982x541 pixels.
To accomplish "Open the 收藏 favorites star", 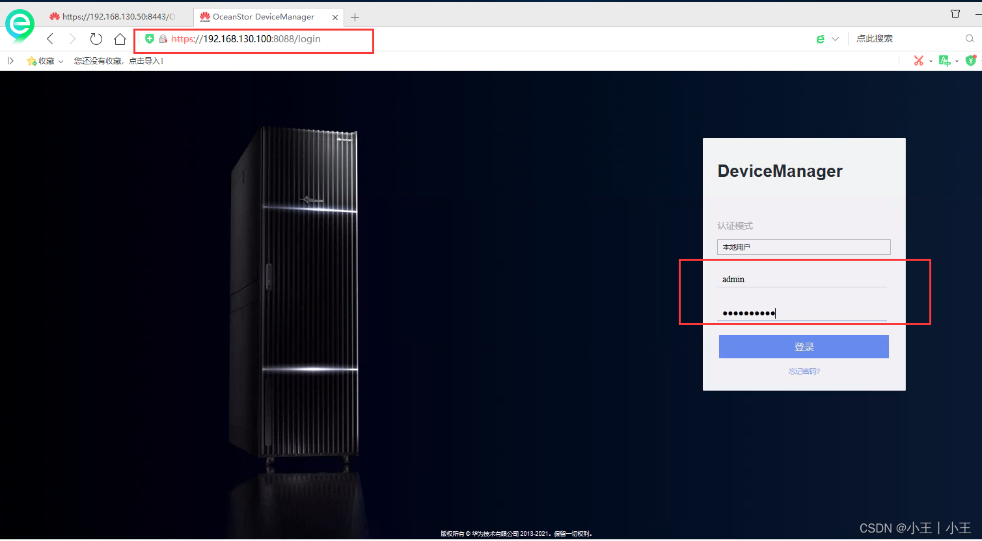I will click(x=31, y=61).
